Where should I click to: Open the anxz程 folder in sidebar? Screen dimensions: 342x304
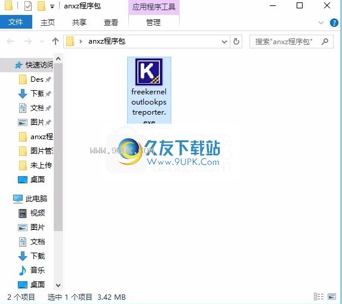pos(36,137)
